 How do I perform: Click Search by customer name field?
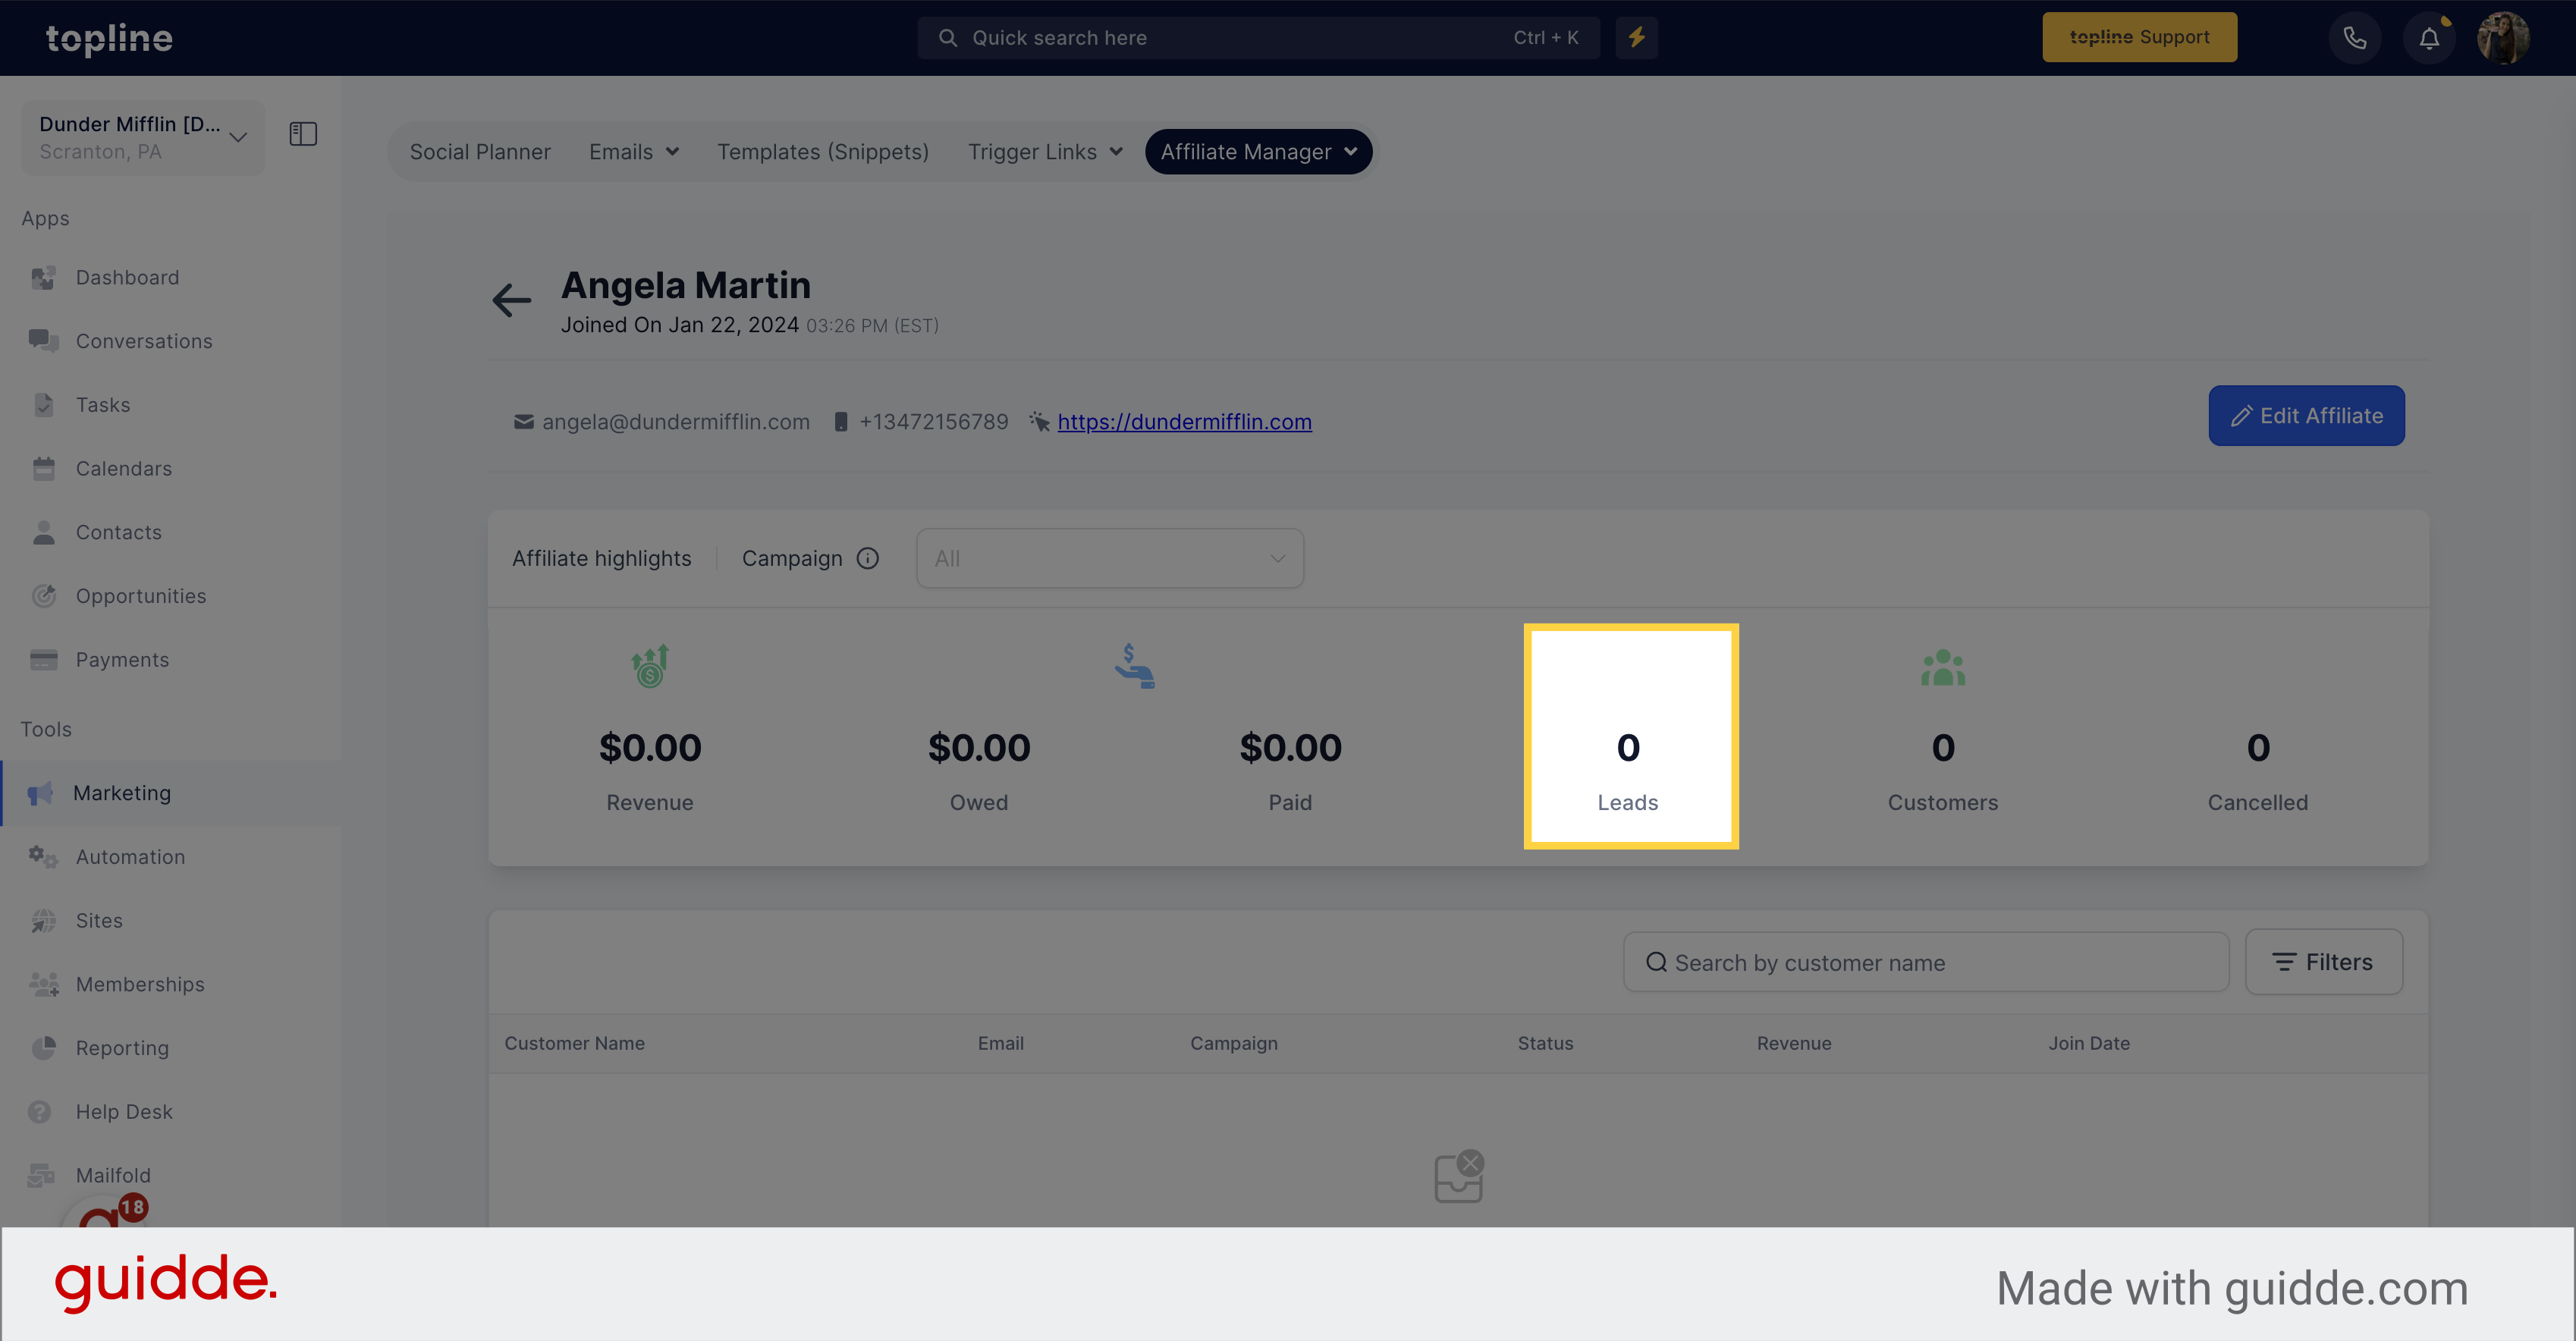click(x=1926, y=962)
